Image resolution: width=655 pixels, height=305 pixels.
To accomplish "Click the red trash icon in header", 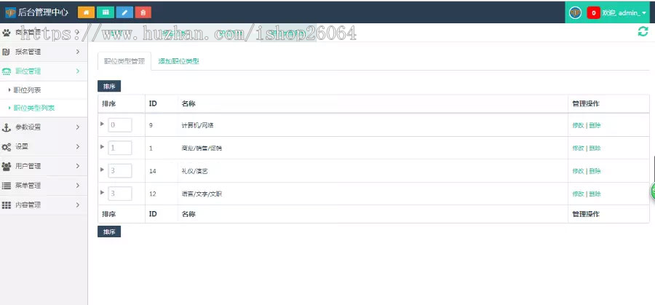I will pyautogui.click(x=144, y=12).
